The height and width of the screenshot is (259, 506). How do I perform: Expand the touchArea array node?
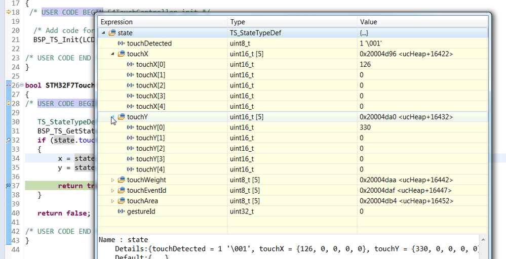coord(112,201)
